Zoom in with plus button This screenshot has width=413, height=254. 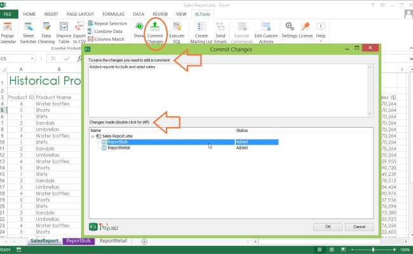coord(394,250)
